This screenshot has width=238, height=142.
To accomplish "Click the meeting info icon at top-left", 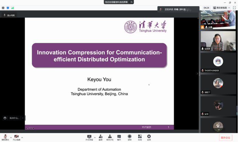I will [3, 8].
